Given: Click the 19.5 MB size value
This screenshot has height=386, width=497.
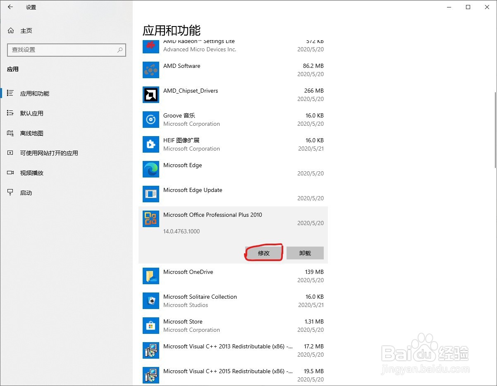Looking at the screenshot, I should (314, 371).
